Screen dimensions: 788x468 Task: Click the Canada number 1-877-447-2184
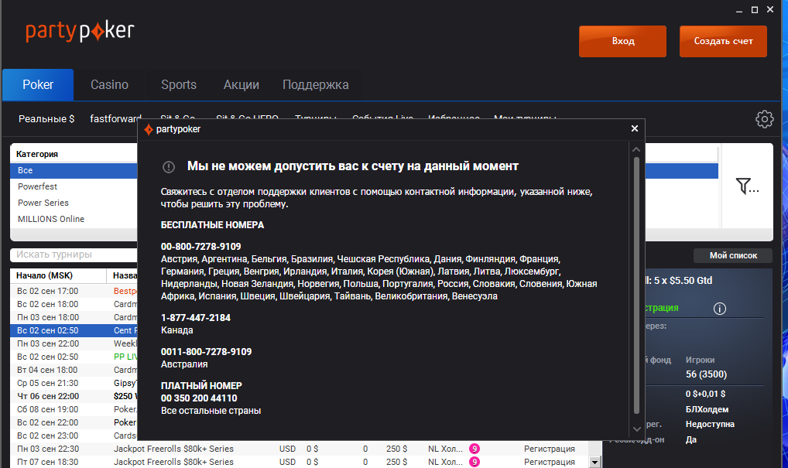click(x=196, y=317)
